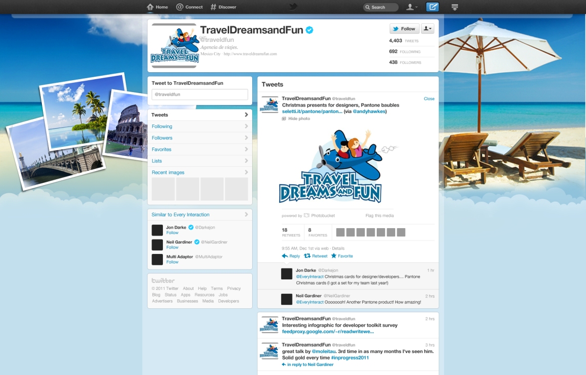Open the user actions dropdown next to Follow
Screen dimensions: 586x375
tap(428, 29)
